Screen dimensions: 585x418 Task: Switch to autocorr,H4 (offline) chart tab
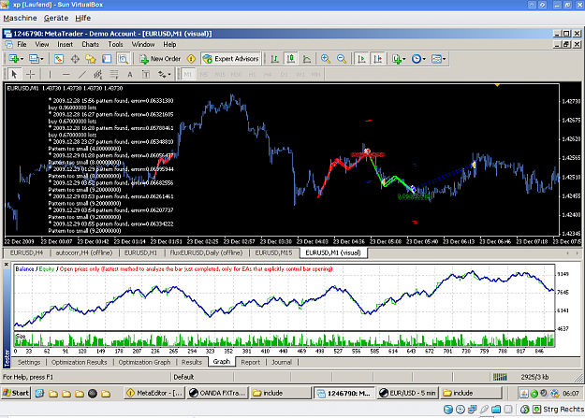pyautogui.click(x=84, y=252)
